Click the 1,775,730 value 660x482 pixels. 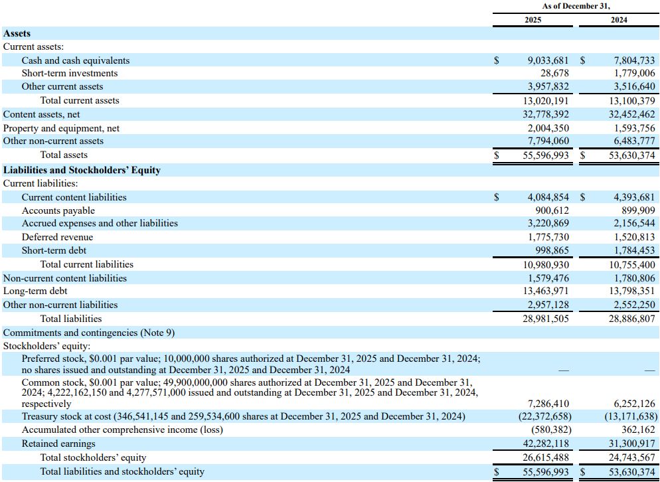pos(548,237)
